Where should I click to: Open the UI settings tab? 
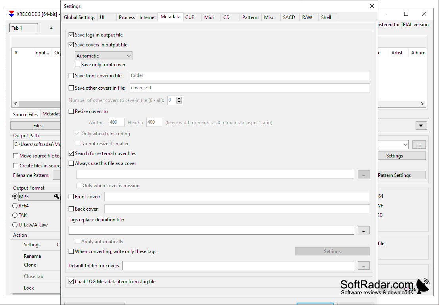(107, 17)
